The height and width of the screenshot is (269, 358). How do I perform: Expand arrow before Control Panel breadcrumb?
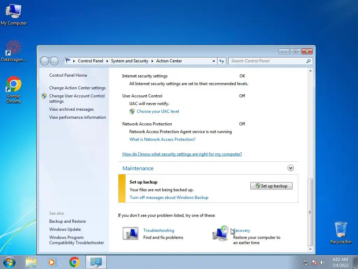[x=74, y=61]
